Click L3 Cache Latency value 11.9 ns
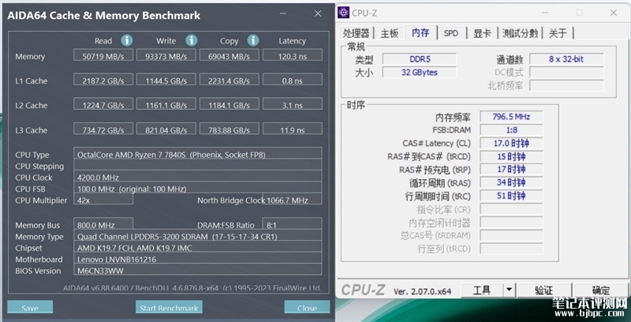631x322 pixels. coord(293,129)
